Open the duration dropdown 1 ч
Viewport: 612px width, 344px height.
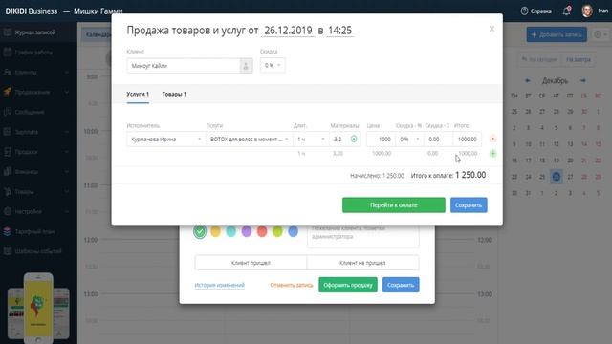click(311, 140)
